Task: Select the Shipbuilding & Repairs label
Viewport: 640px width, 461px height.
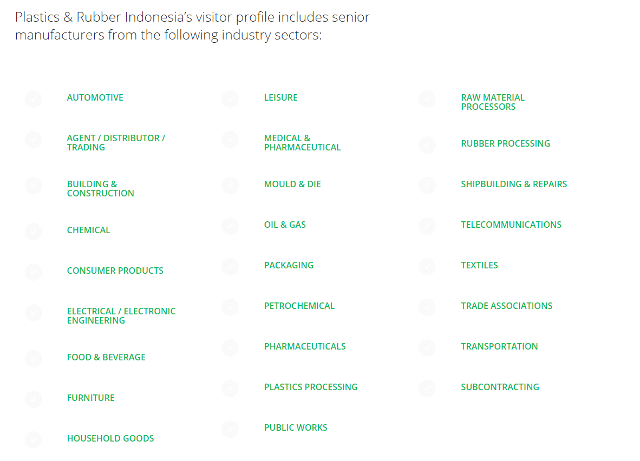Action: tap(514, 184)
